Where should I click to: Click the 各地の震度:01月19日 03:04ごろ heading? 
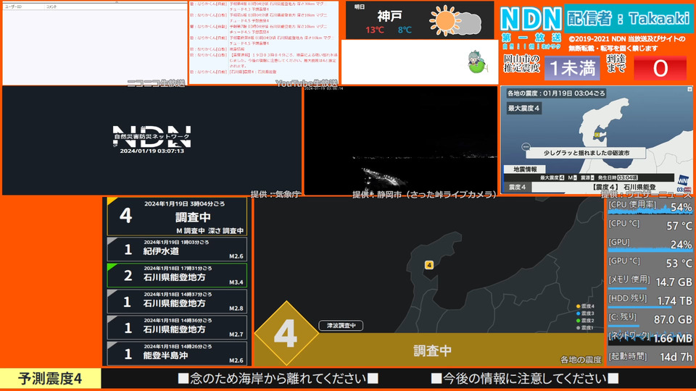point(556,93)
